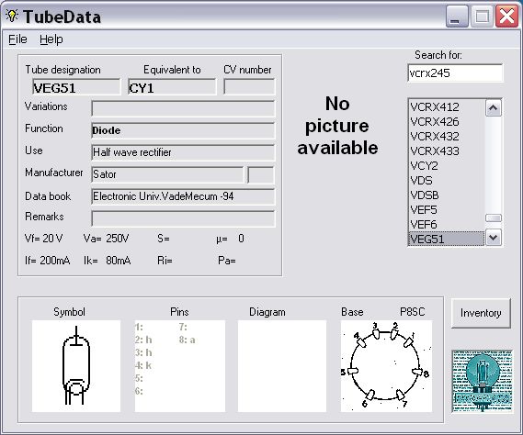Open the File menu
This screenshot has width=523, height=435.
[17, 39]
